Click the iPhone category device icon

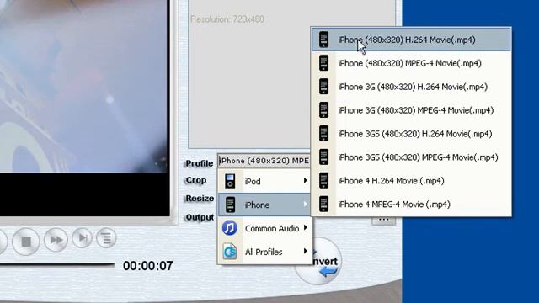pos(230,205)
